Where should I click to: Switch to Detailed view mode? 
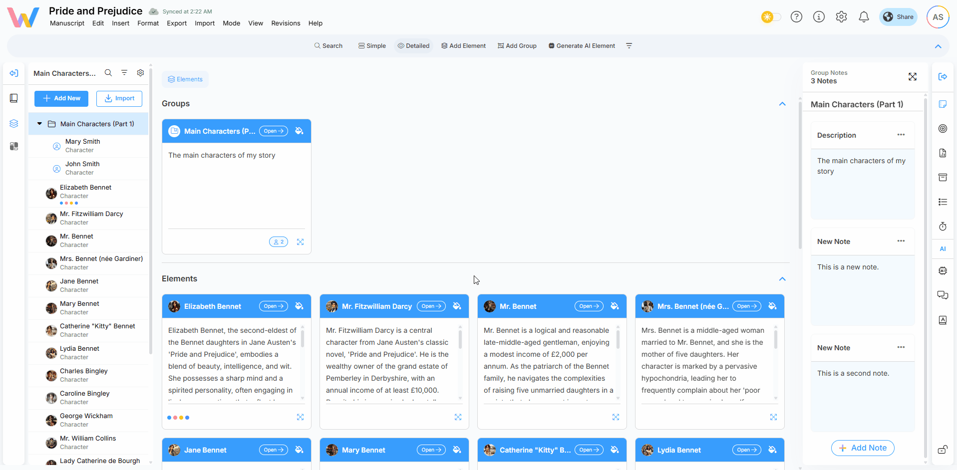(413, 46)
